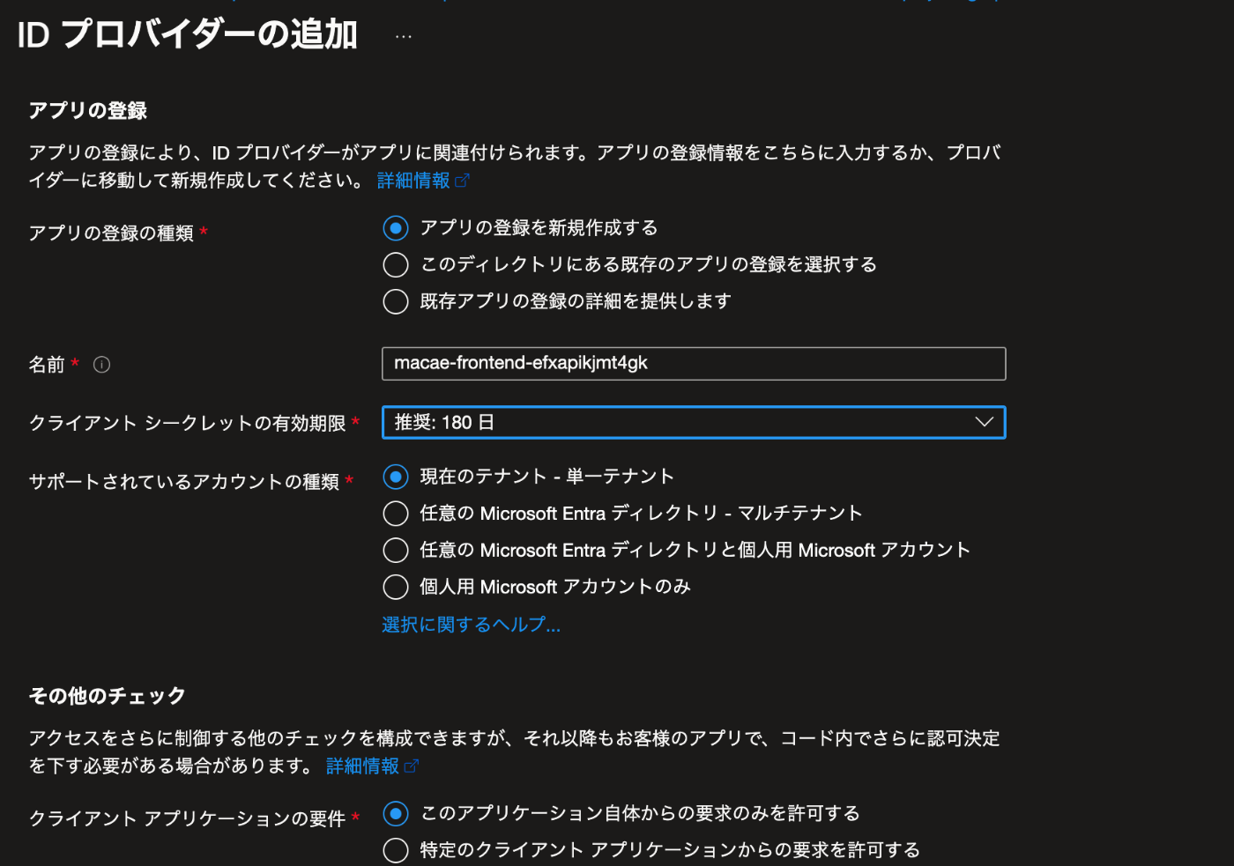Click inside the macae-frontend-efxapikjmt4gk name field
The height and width of the screenshot is (866, 1234).
coord(694,363)
